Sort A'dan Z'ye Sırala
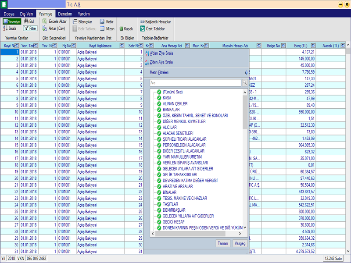Image resolution: width=351 pixels, height=263 pixels. coord(159,53)
